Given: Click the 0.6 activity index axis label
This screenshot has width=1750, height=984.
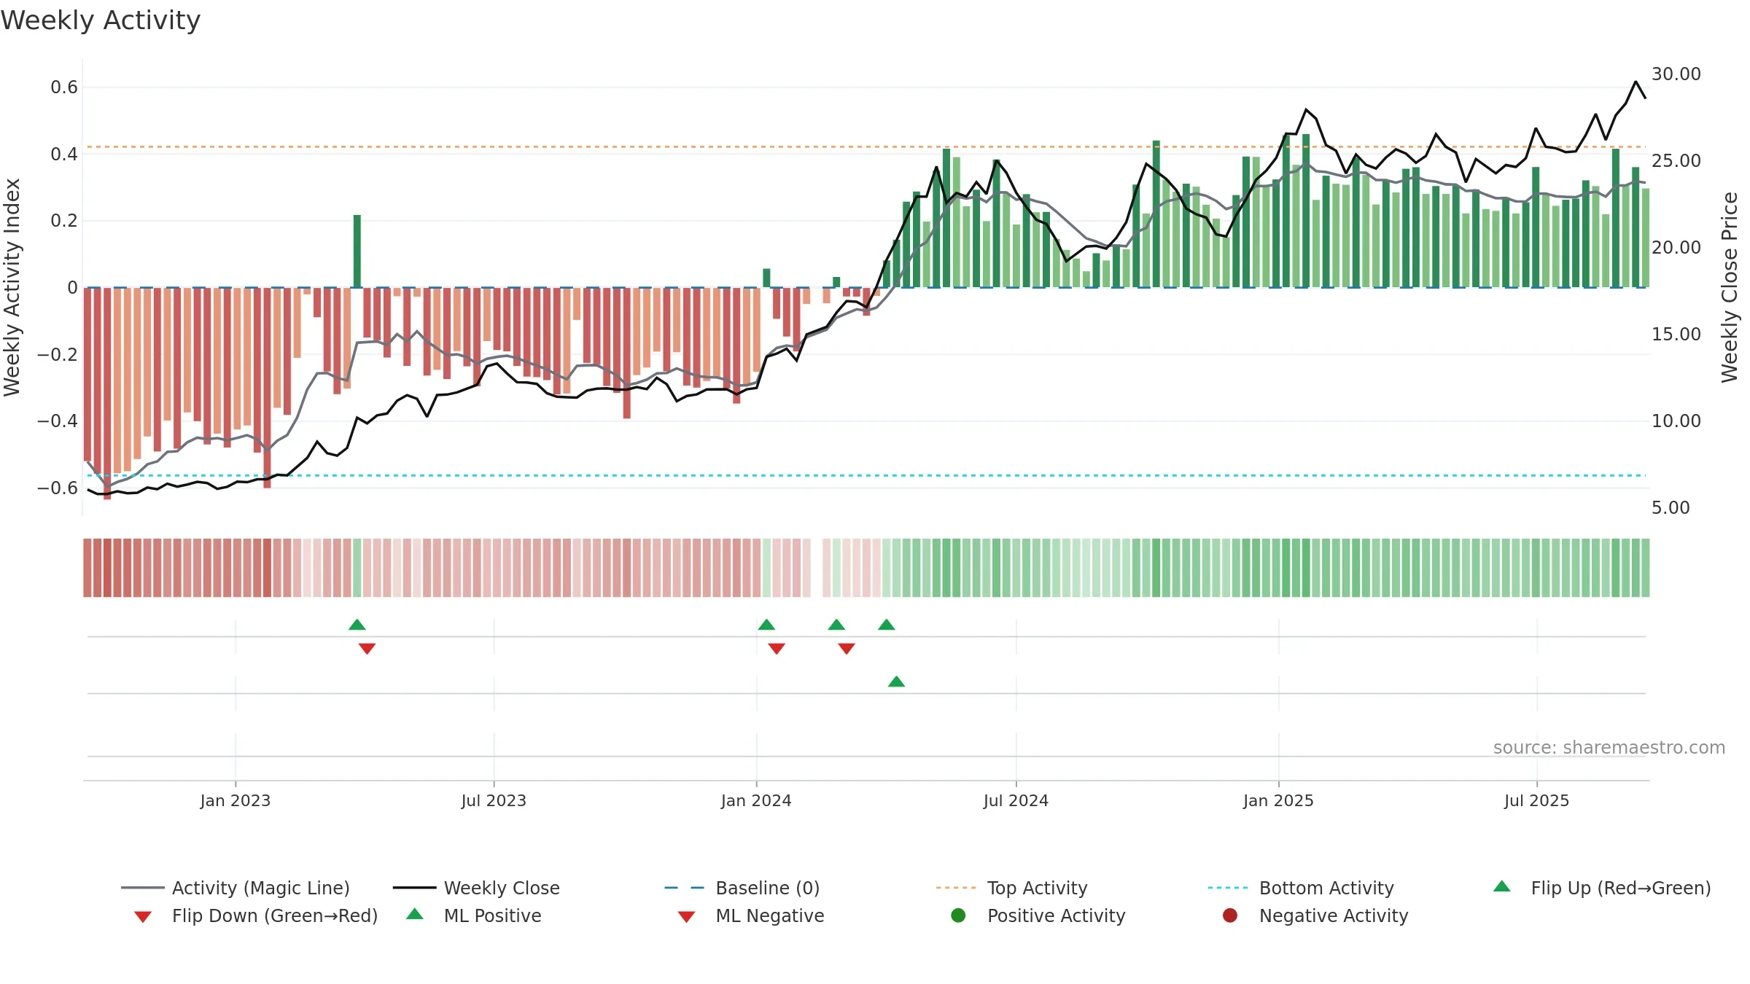Looking at the screenshot, I should coord(64,87).
